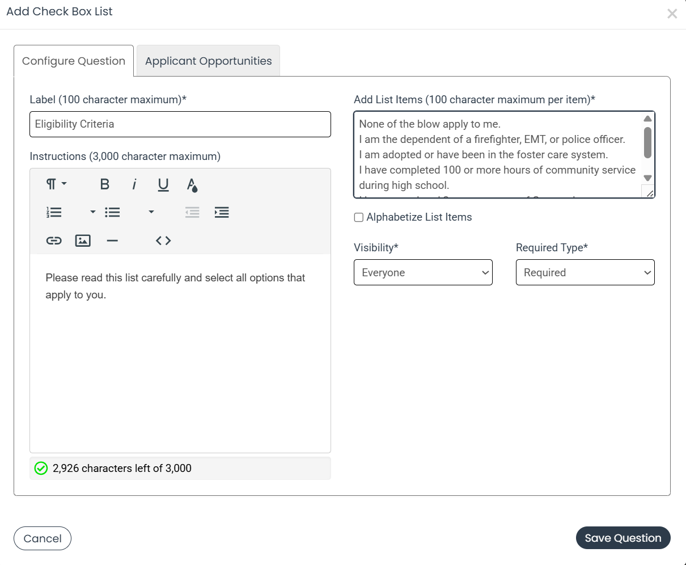Open the paragraph format icon
Viewport: 686px width, 565px height.
(x=56, y=184)
